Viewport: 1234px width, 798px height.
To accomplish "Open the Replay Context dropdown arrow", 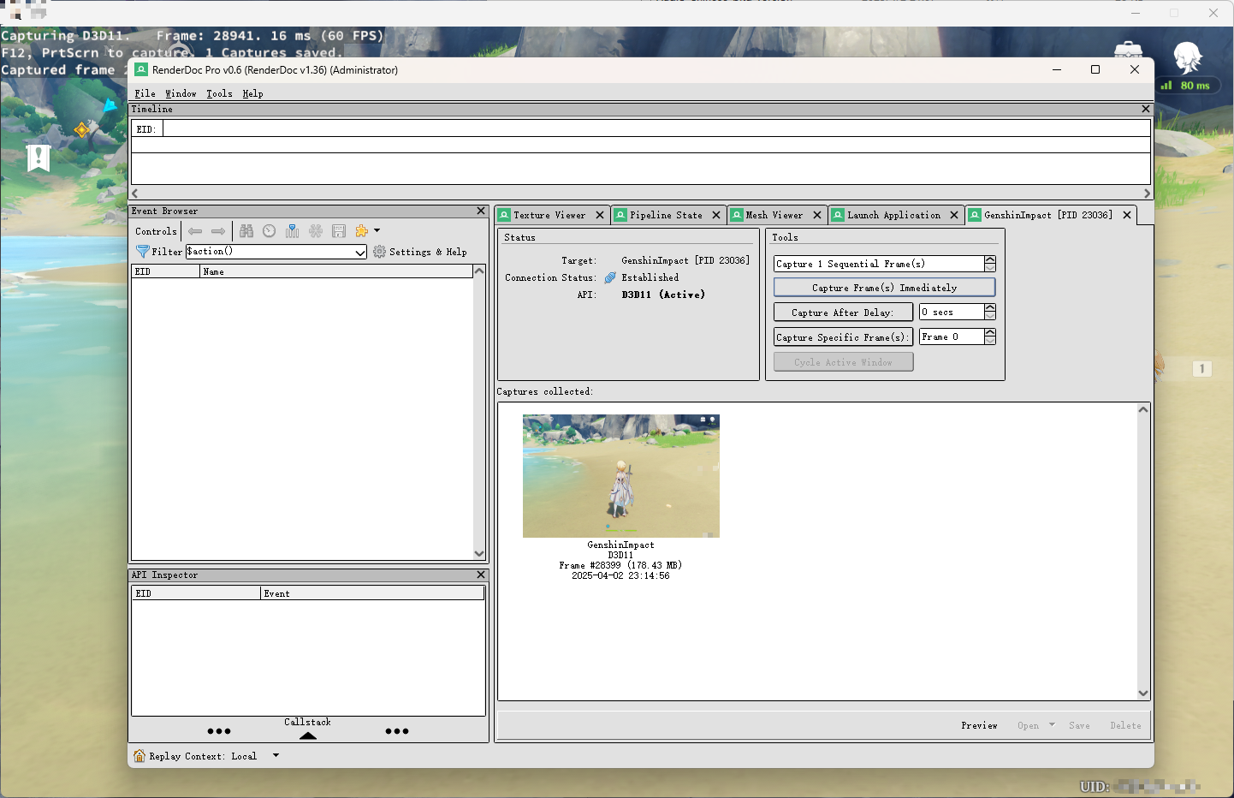I will pos(276,755).
